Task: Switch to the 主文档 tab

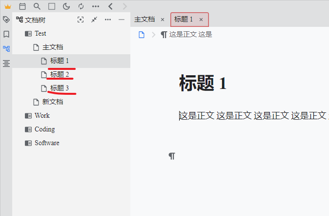Action: (x=144, y=20)
